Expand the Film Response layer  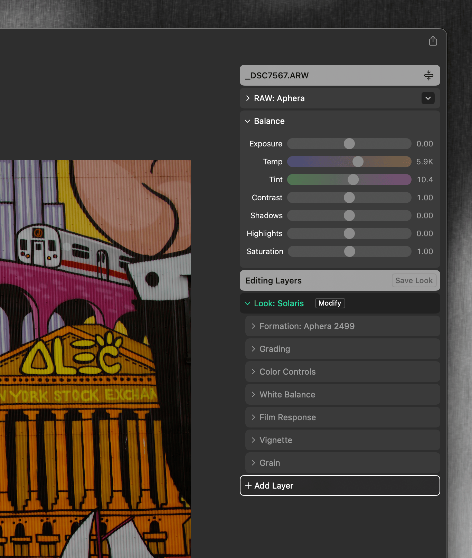point(253,417)
